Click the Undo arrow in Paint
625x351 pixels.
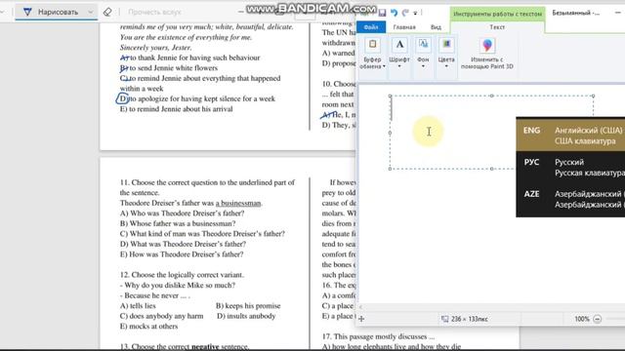tap(395, 13)
